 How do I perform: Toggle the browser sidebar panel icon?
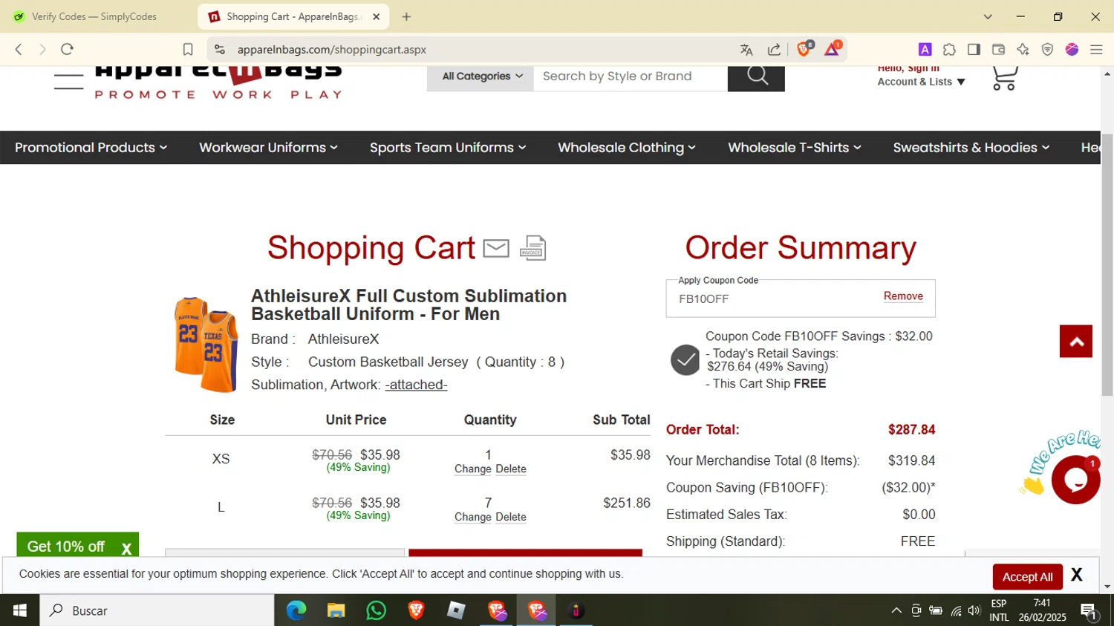tap(974, 50)
